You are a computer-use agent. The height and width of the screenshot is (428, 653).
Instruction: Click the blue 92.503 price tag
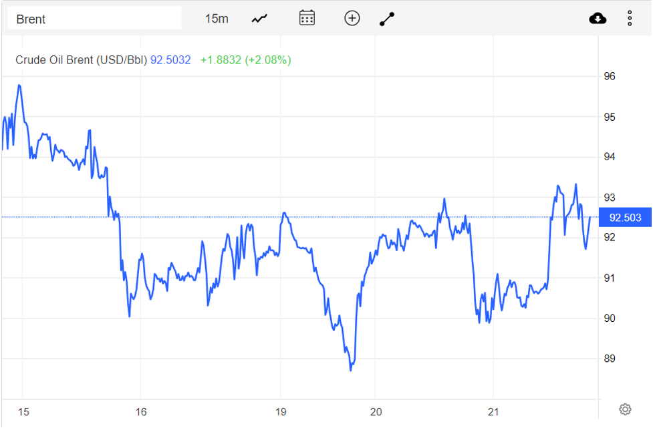625,218
